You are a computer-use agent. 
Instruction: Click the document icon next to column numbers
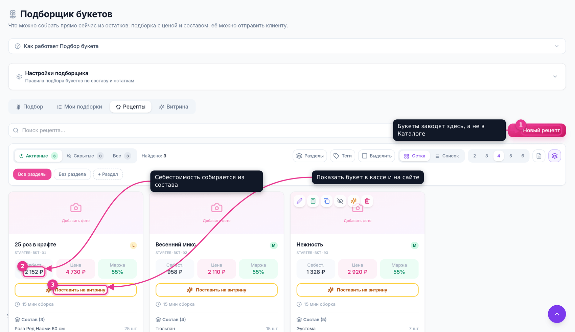(x=539, y=156)
